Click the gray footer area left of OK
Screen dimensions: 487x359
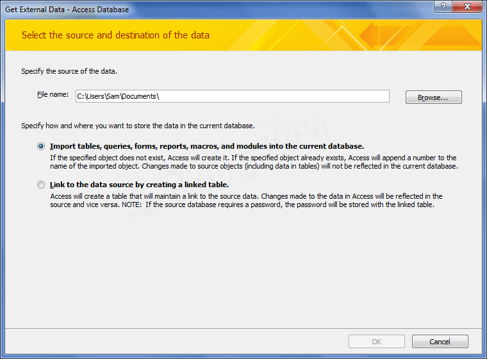pos(173,342)
